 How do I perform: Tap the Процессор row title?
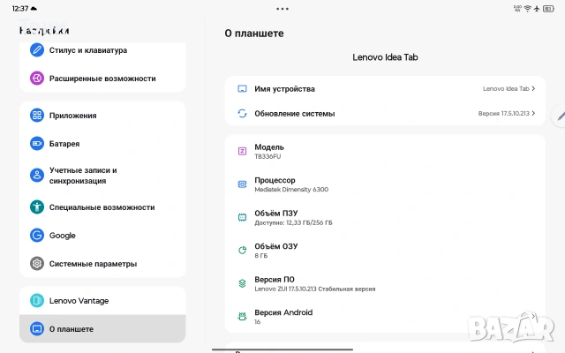click(275, 180)
